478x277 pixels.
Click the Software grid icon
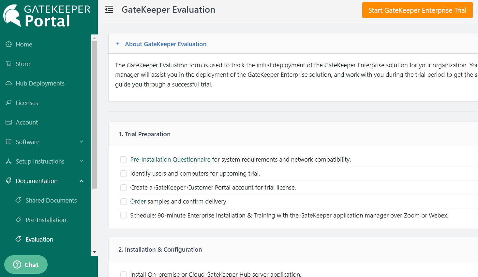[9, 142]
